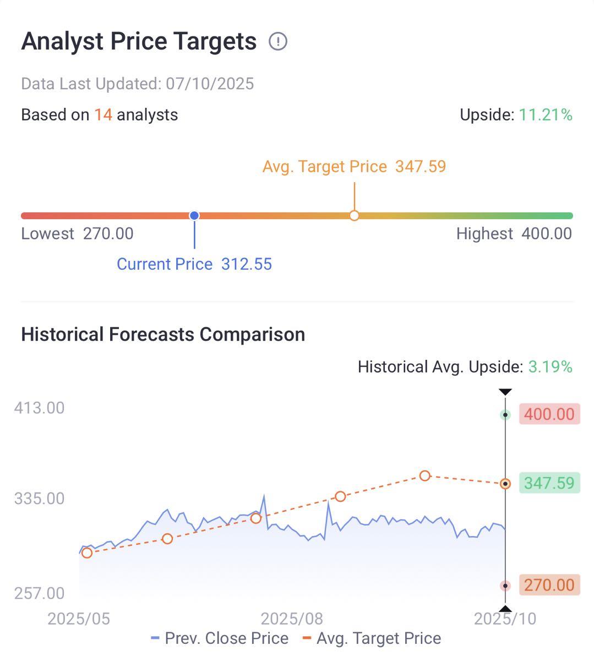Click the highest orange target data point on chart
The width and height of the screenshot is (594, 667).
coord(424,475)
